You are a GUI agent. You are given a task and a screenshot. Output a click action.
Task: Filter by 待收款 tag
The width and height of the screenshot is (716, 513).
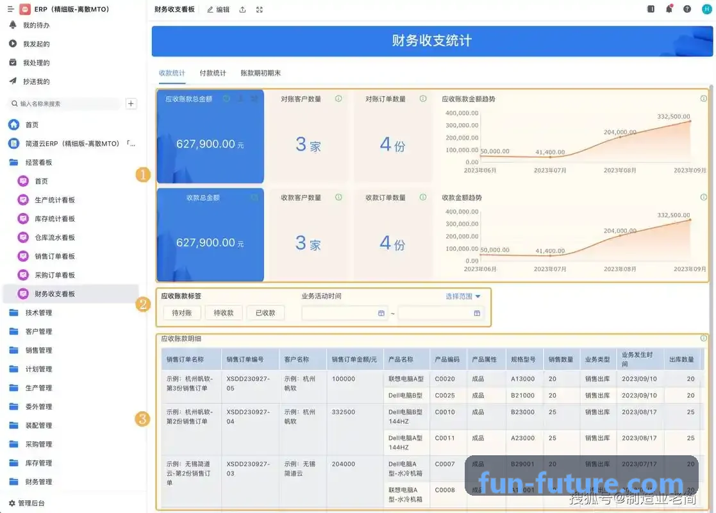(x=224, y=313)
